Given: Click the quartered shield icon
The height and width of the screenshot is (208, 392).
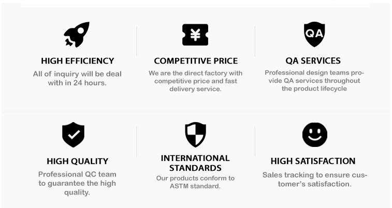Looking at the screenshot, I should click(196, 135).
